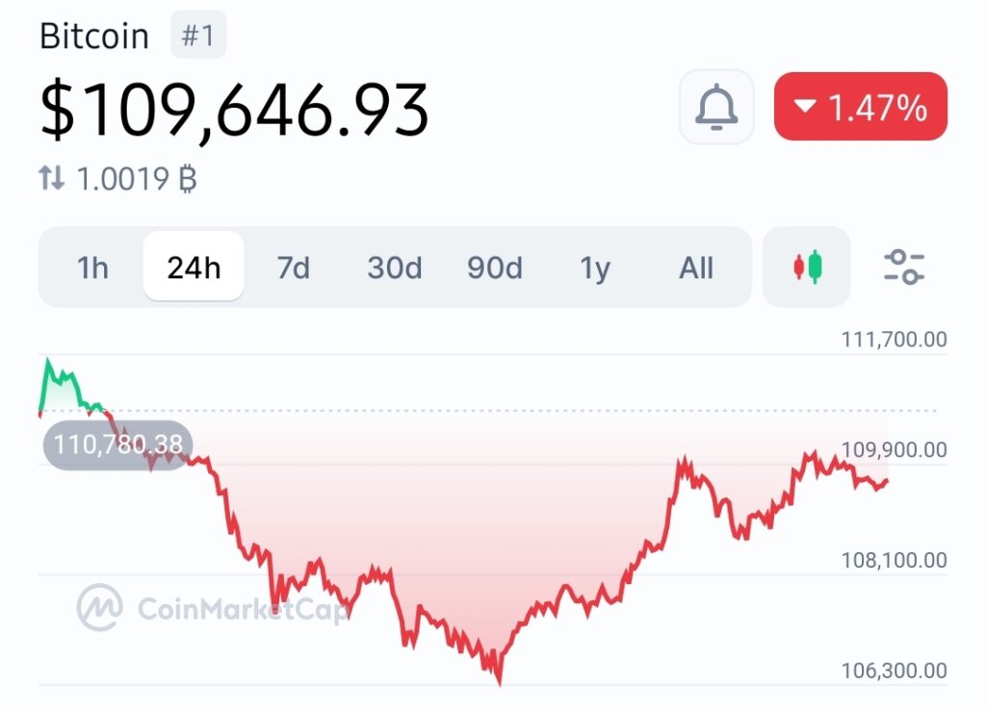Image resolution: width=986 pixels, height=711 pixels.
Task: Tap the BTC conversion swap arrows
Action: (51, 177)
